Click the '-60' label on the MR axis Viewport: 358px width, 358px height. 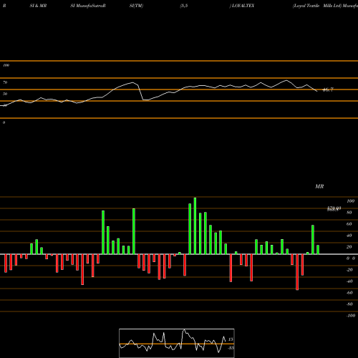point(349,293)
